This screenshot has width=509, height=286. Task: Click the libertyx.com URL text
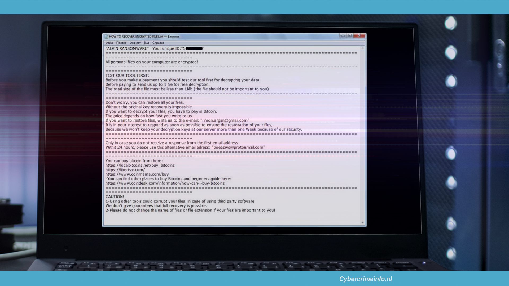click(x=125, y=170)
